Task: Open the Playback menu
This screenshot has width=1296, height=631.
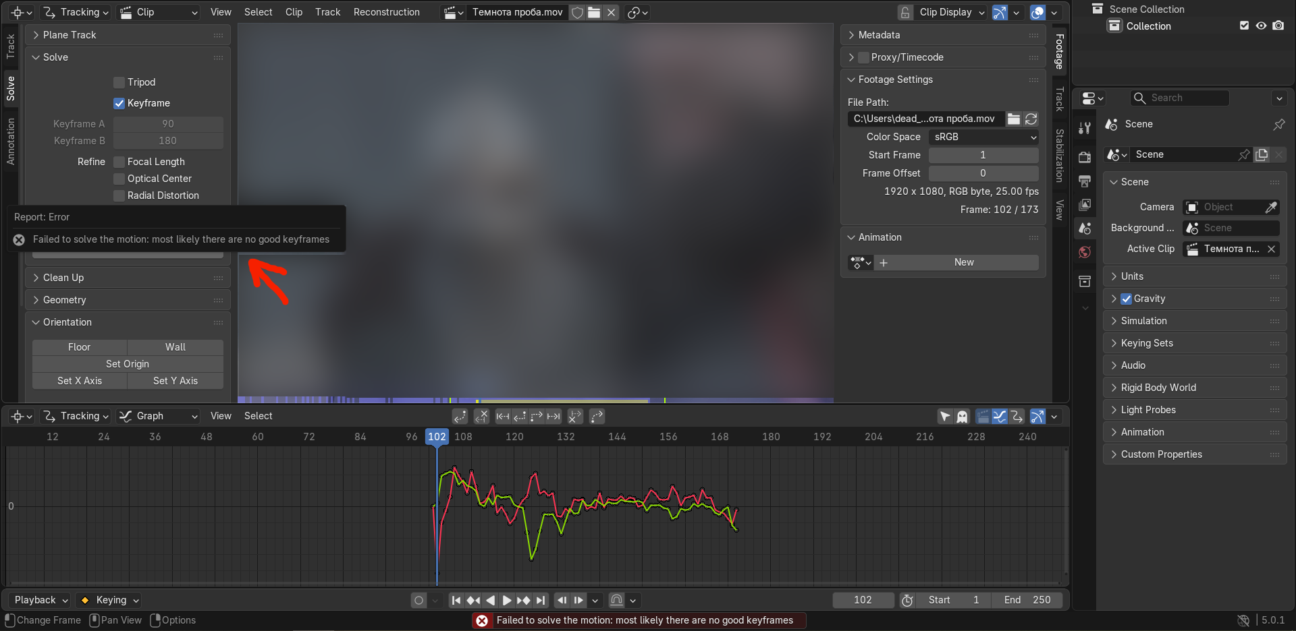Action: pos(40,600)
